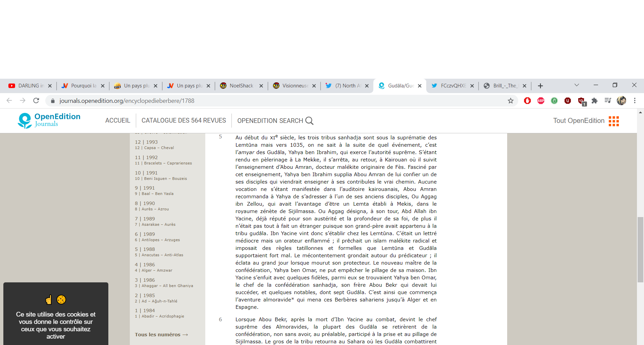
Task: Open a new browser tab
Action: pyautogui.click(x=540, y=86)
